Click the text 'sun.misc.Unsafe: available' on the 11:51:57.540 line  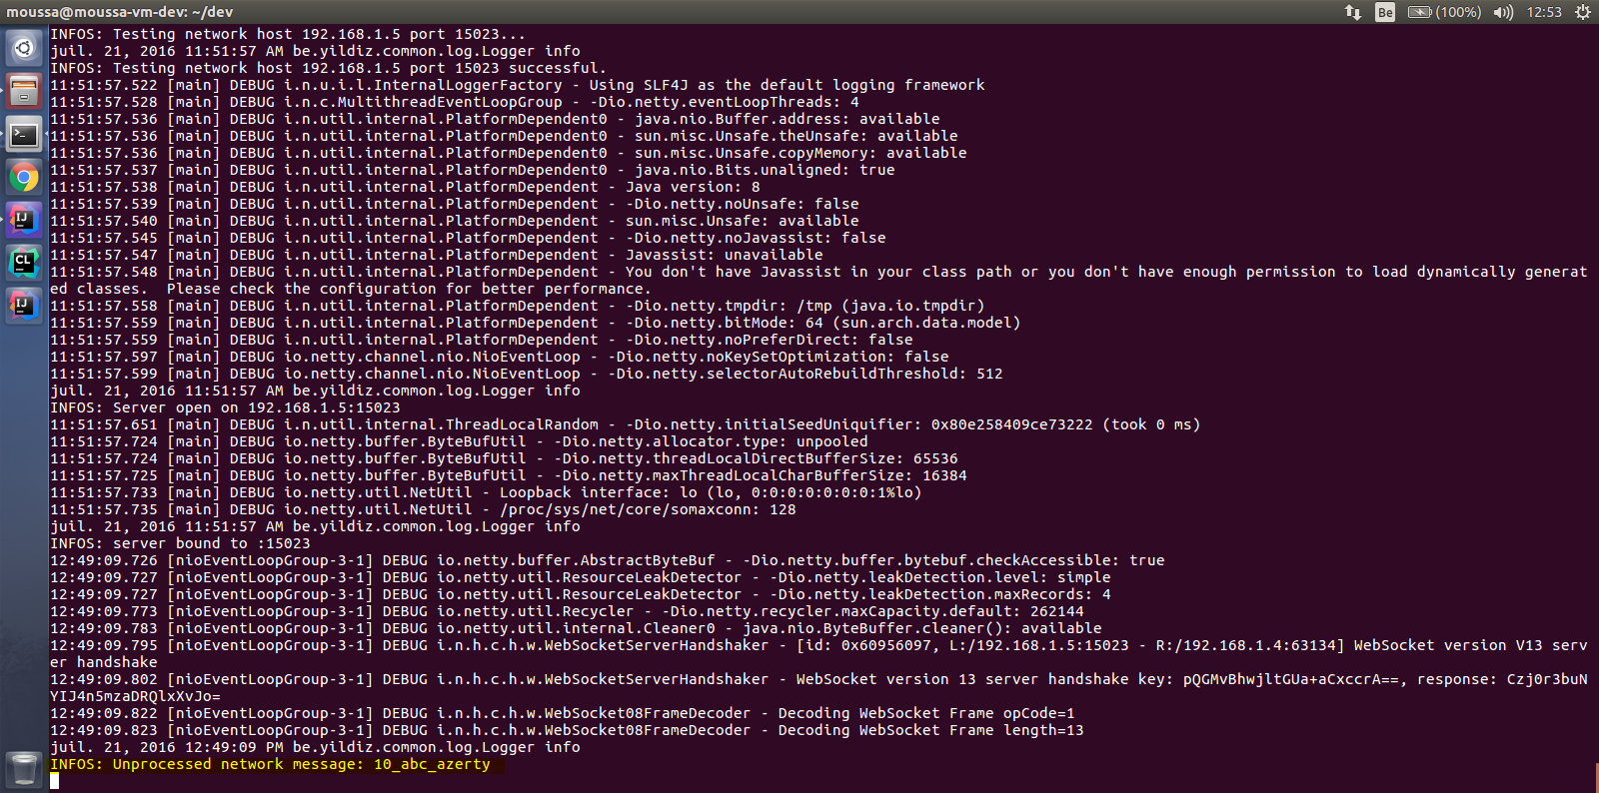(742, 221)
